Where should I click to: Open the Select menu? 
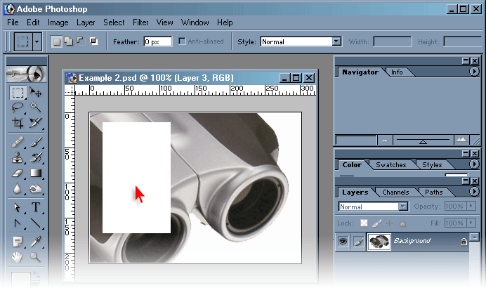coord(114,22)
